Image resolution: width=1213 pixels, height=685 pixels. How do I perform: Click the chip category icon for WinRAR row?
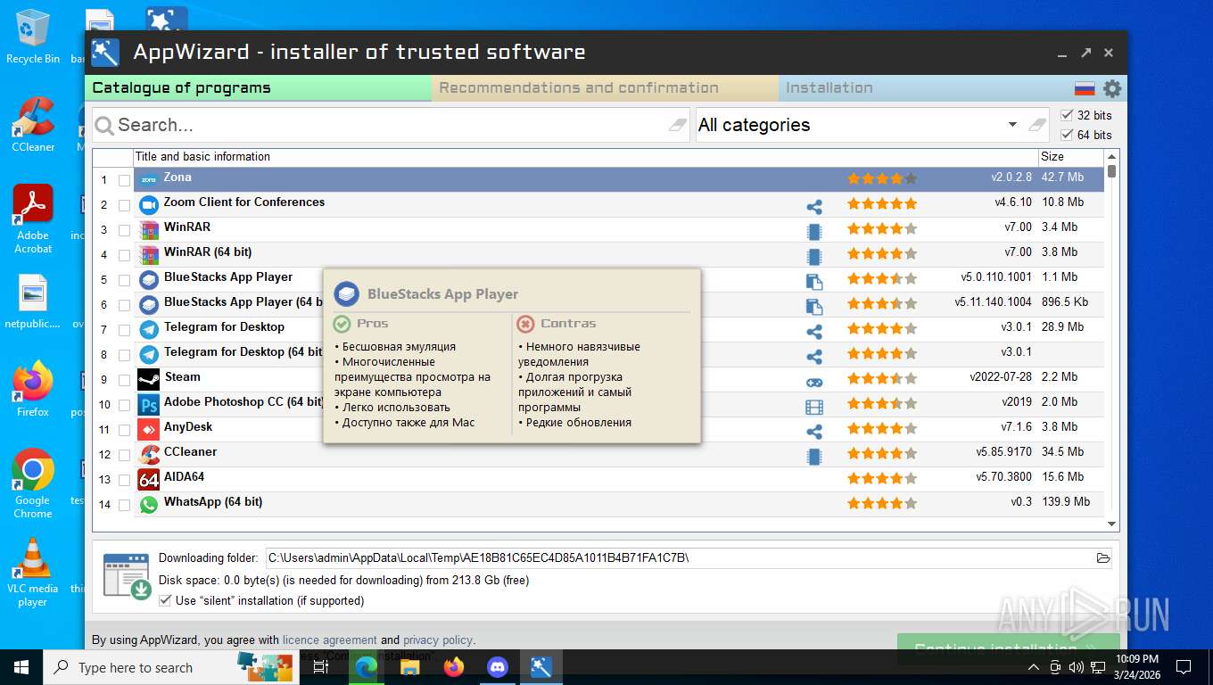(x=813, y=232)
